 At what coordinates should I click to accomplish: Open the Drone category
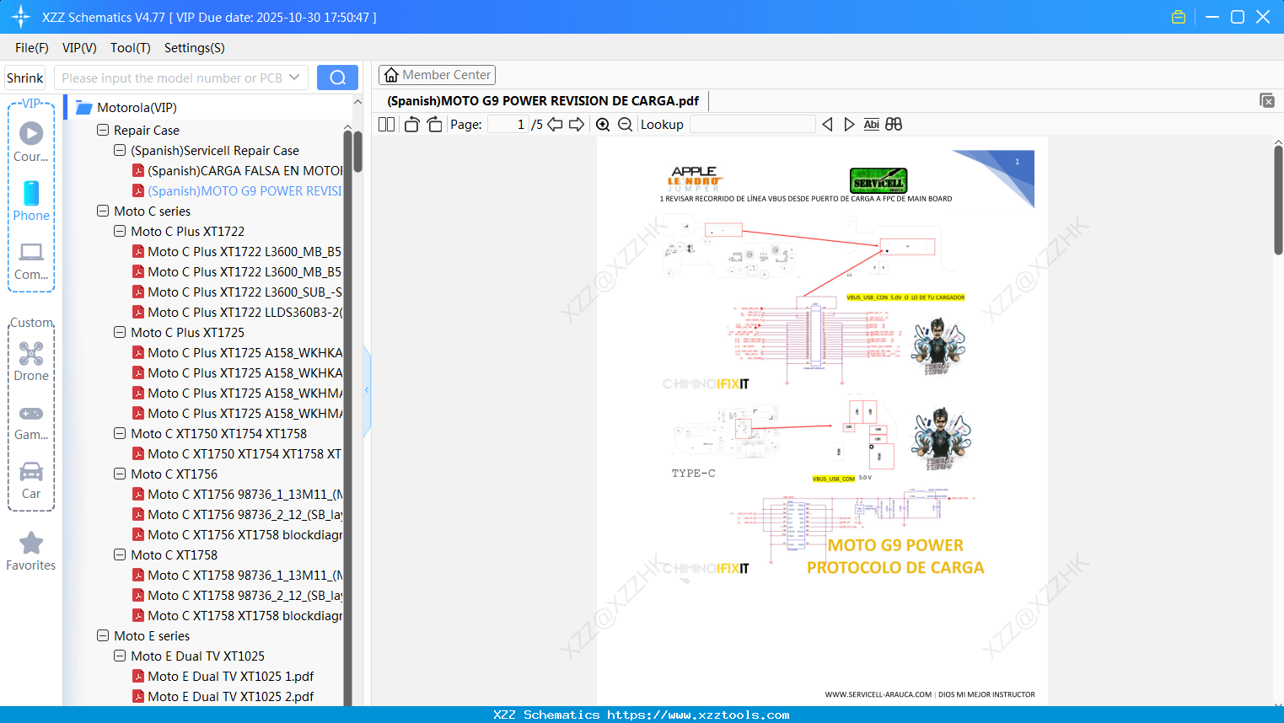click(31, 361)
